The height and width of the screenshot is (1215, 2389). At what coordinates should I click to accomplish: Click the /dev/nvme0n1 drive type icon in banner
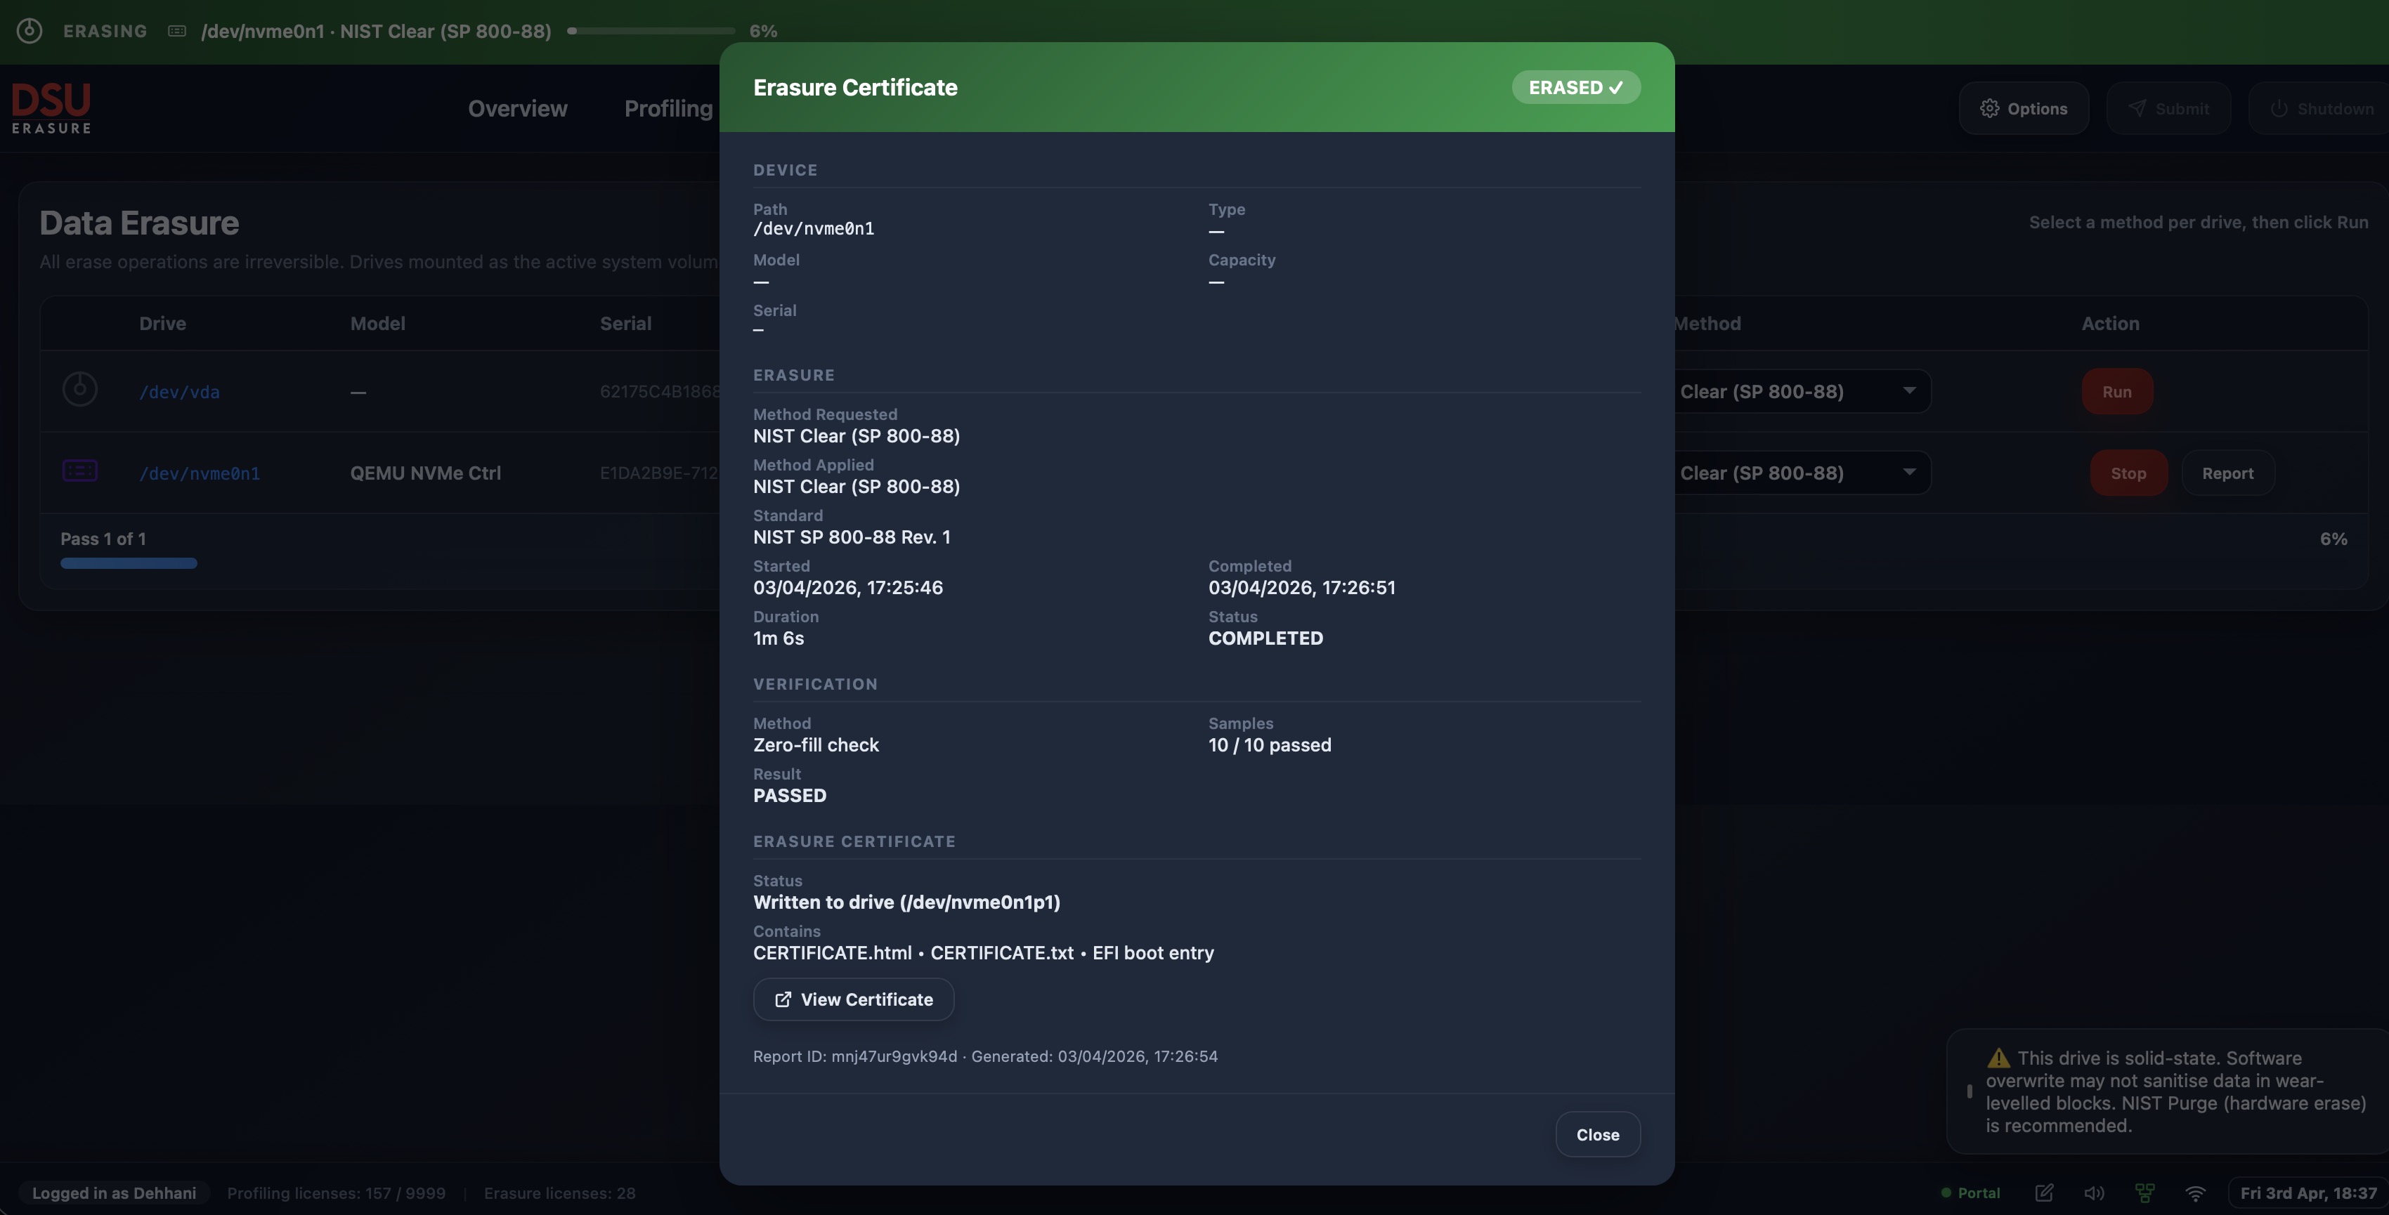pyautogui.click(x=176, y=31)
